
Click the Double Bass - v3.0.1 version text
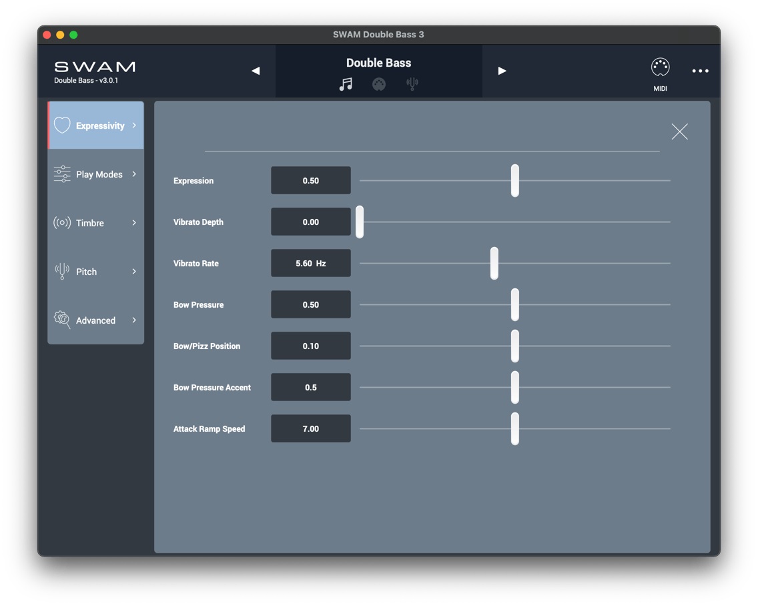[86, 80]
